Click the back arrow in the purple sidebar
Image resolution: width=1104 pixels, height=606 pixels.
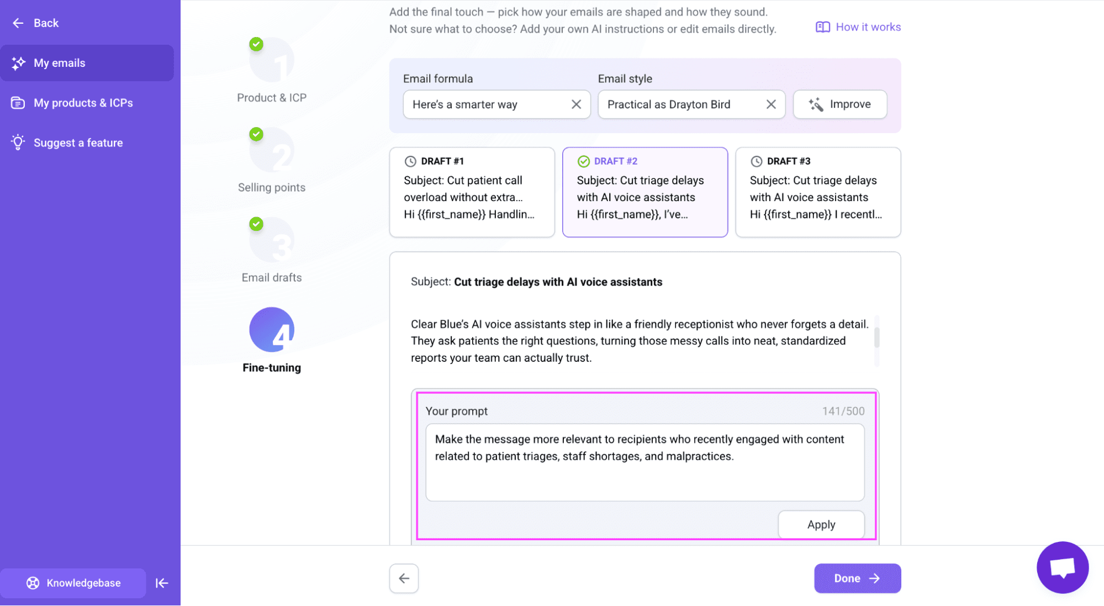click(x=18, y=23)
